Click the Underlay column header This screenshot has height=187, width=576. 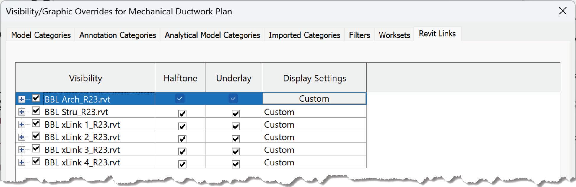click(234, 78)
